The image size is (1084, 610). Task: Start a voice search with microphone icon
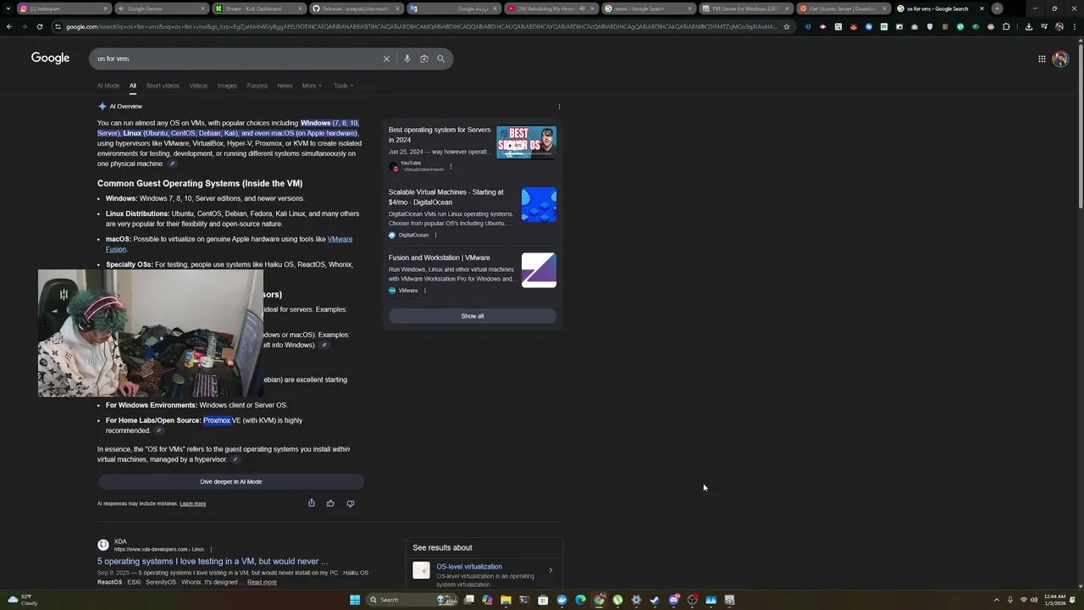point(407,58)
